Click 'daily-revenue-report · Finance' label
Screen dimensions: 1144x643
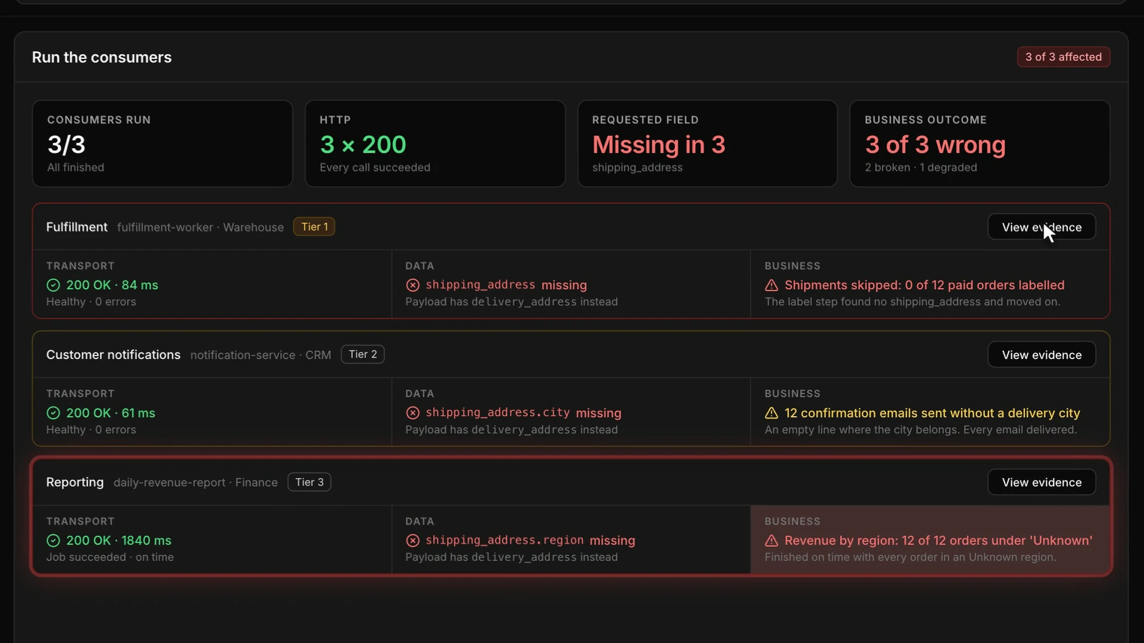pyautogui.click(x=195, y=482)
